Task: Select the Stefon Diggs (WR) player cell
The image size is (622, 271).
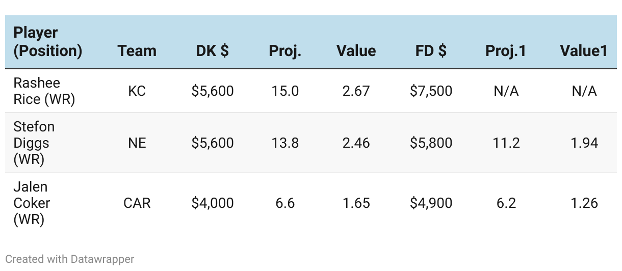Action: [34, 143]
